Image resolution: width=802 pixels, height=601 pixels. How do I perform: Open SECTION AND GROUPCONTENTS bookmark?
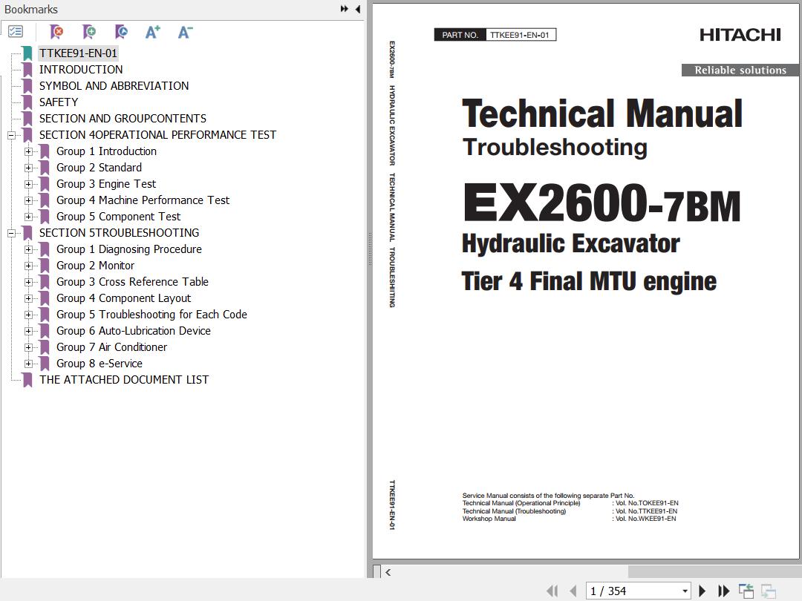pyautogui.click(x=123, y=119)
